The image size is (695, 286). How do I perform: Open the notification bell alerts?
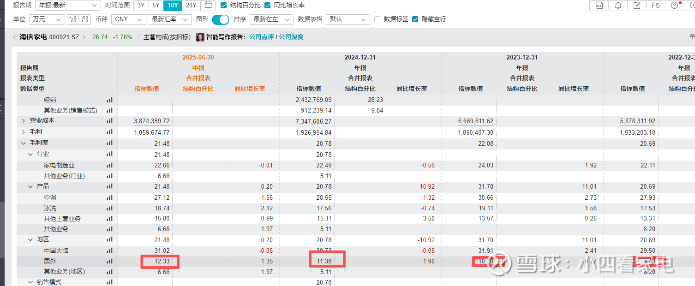(618, 6)
